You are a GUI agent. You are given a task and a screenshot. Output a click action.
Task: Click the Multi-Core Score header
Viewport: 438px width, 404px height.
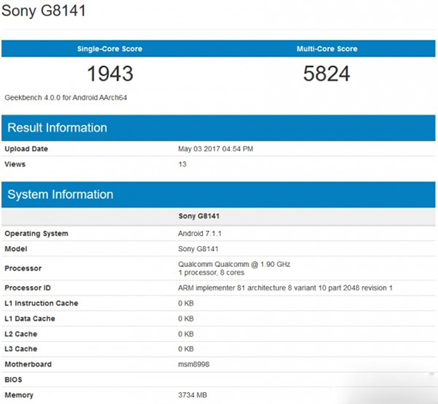click(x=327, y=49)
